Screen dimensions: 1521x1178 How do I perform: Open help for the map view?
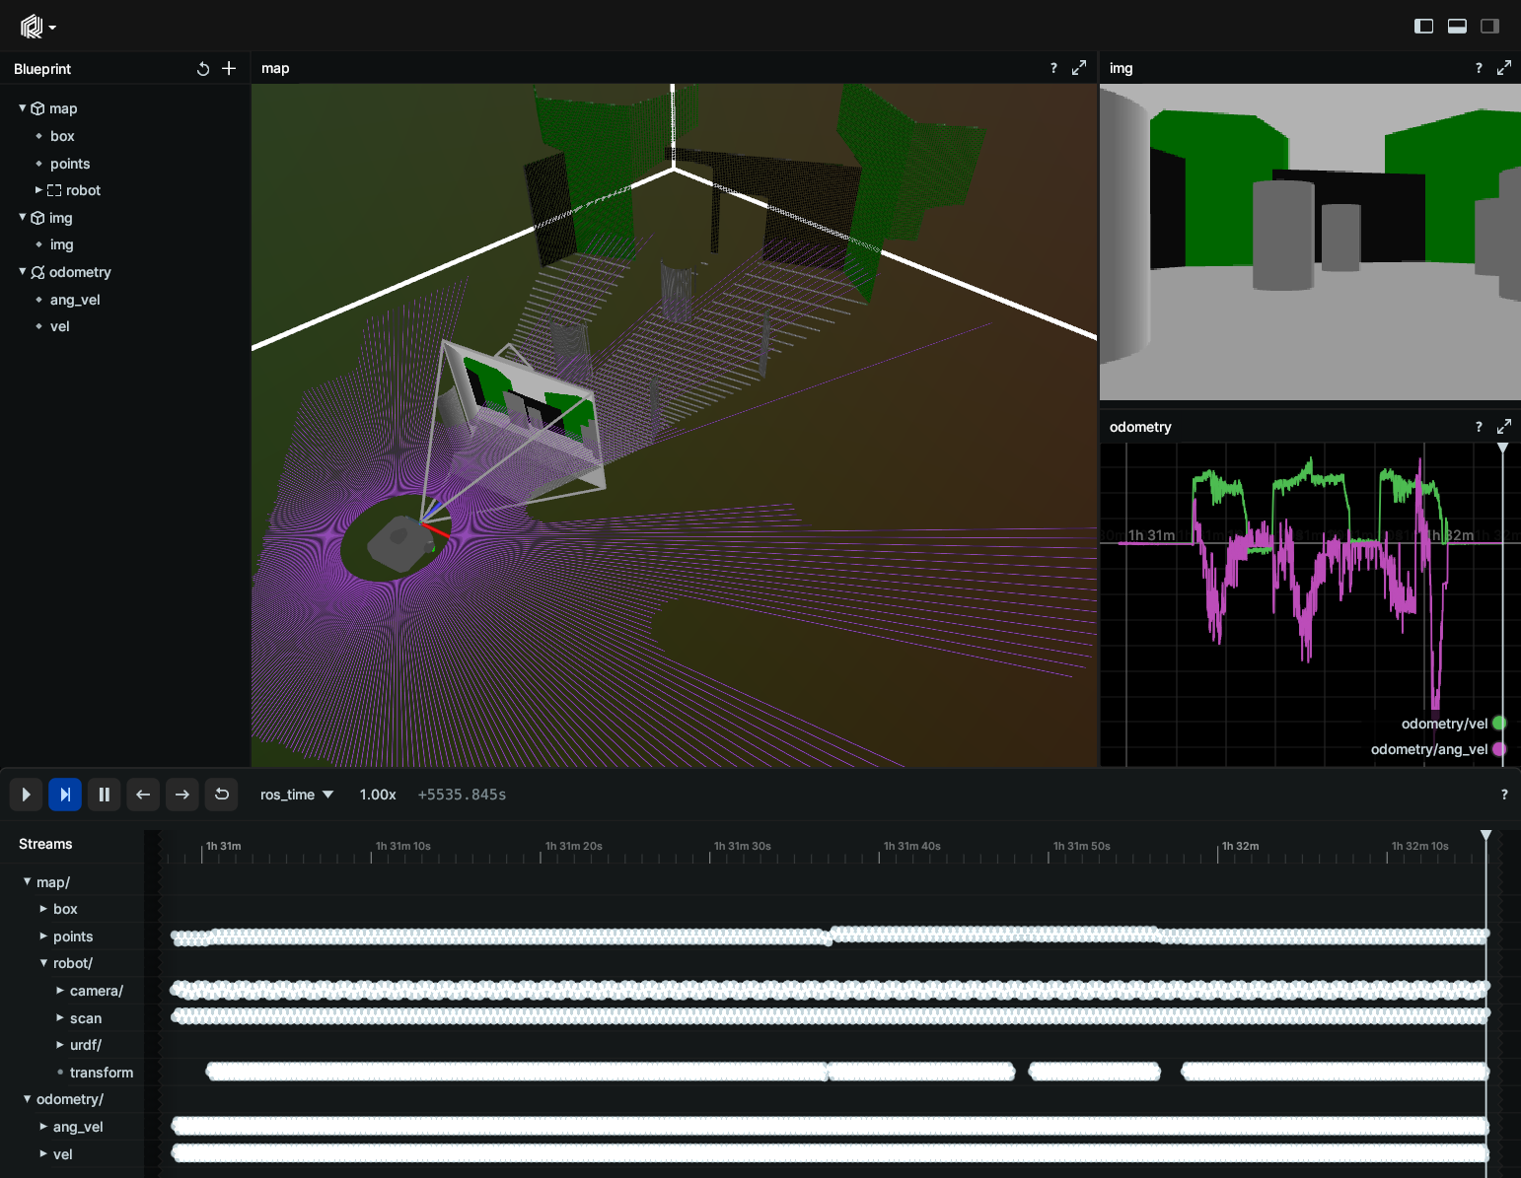coord(1053,68)
